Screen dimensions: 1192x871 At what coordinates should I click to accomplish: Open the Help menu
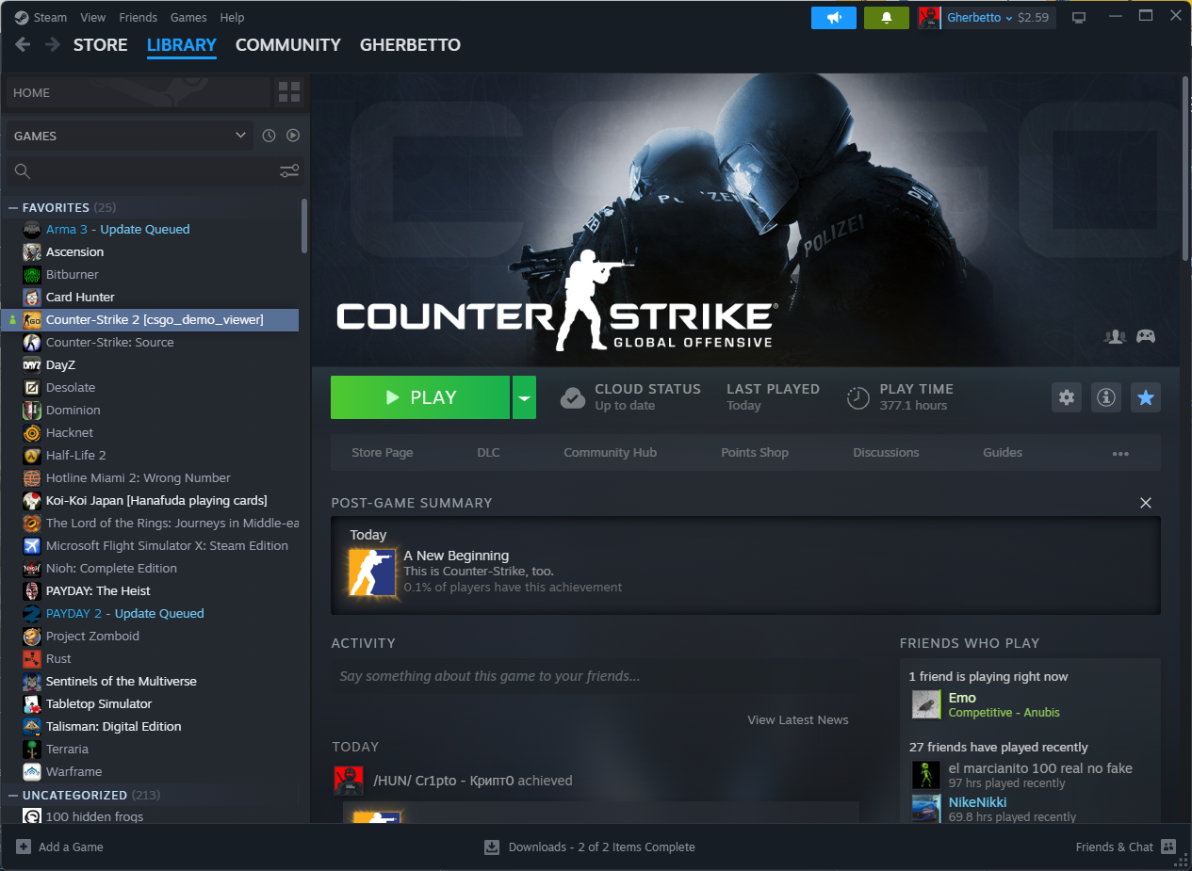pos(232,17)
